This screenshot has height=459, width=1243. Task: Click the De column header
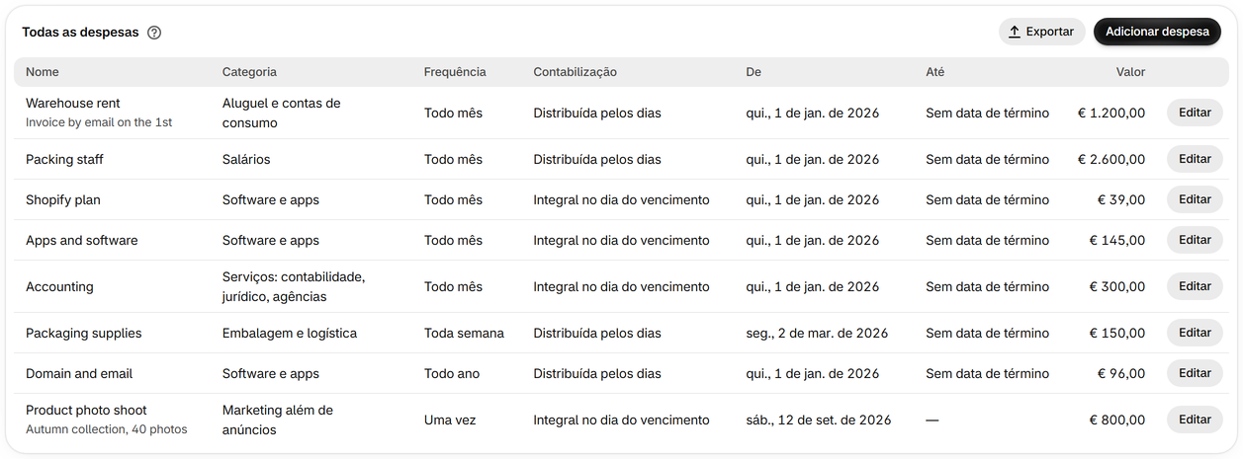[754, 72]
